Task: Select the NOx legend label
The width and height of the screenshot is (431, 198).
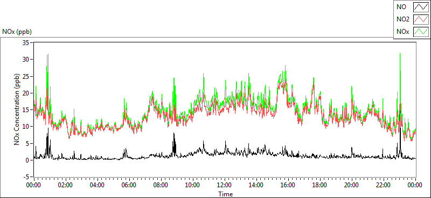Action: [x=403, y=32]
